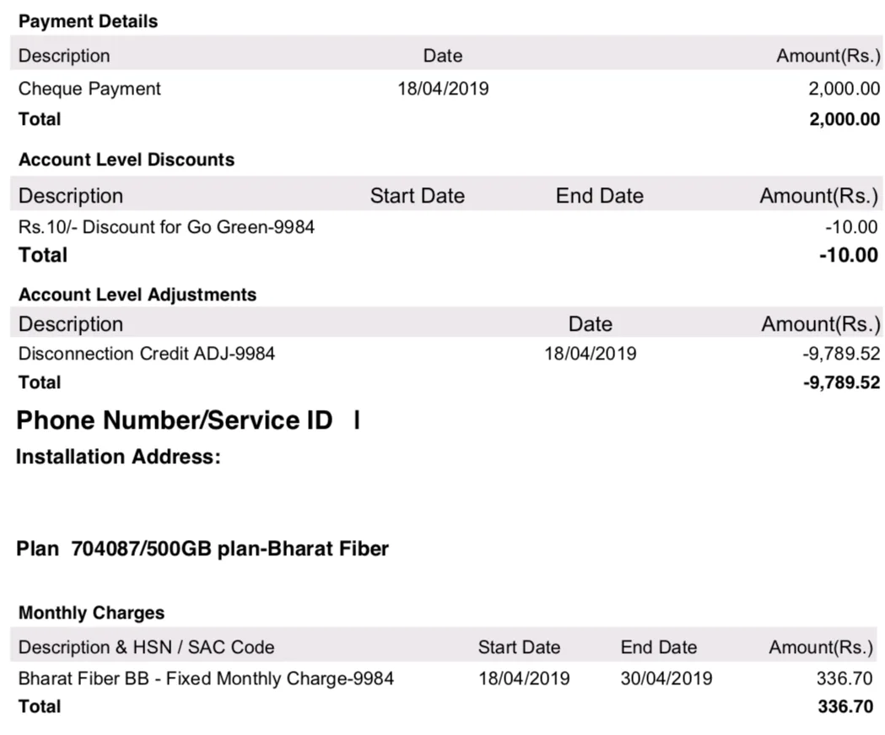
Task: Click the Disconnection Credit date value
Action: point(591,354)
